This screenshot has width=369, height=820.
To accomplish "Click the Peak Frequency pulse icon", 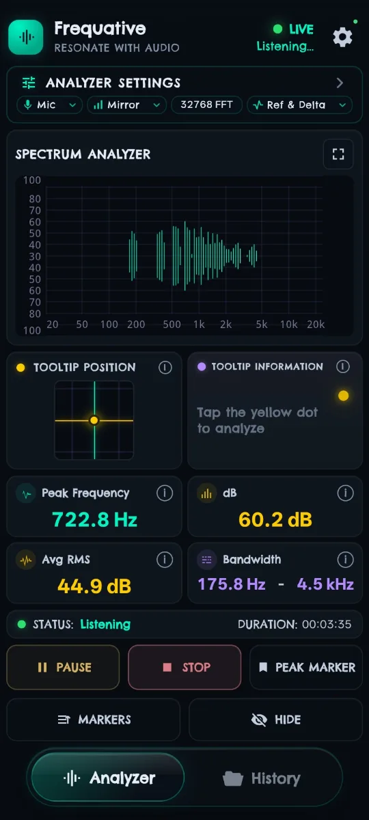I will (x=26, y=493).
